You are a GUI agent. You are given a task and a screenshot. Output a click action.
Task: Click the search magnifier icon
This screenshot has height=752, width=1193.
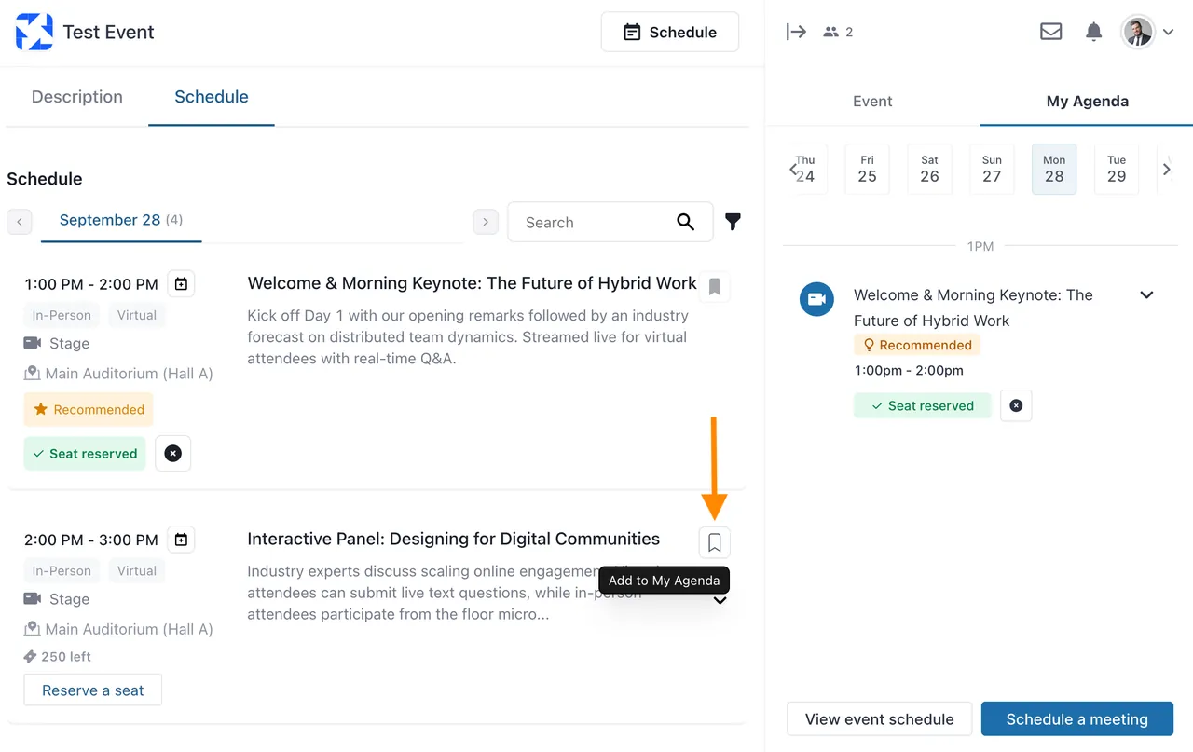685,222
